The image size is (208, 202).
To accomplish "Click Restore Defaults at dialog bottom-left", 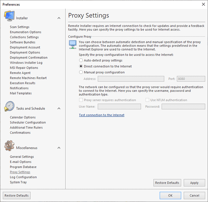I will [x=17, y=195].
